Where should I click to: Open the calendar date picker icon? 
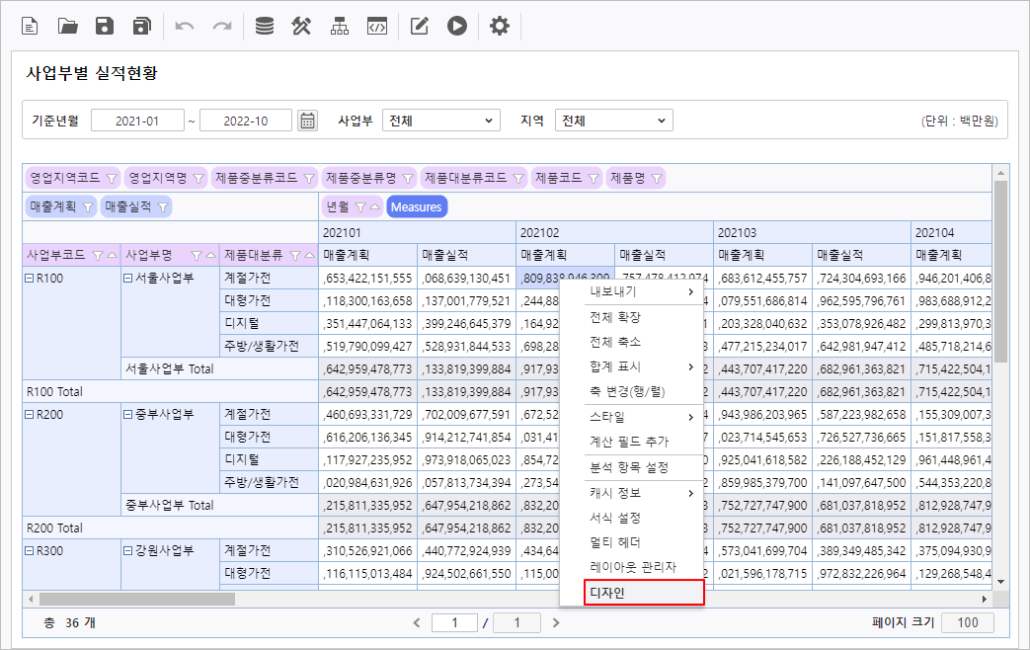pos(308,121)
